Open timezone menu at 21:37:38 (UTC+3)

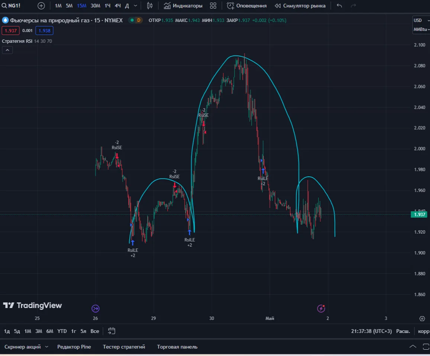tap(371, 331)
